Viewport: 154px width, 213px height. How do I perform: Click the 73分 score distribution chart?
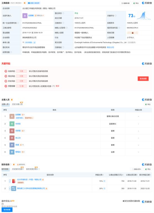tap(144, 16)
